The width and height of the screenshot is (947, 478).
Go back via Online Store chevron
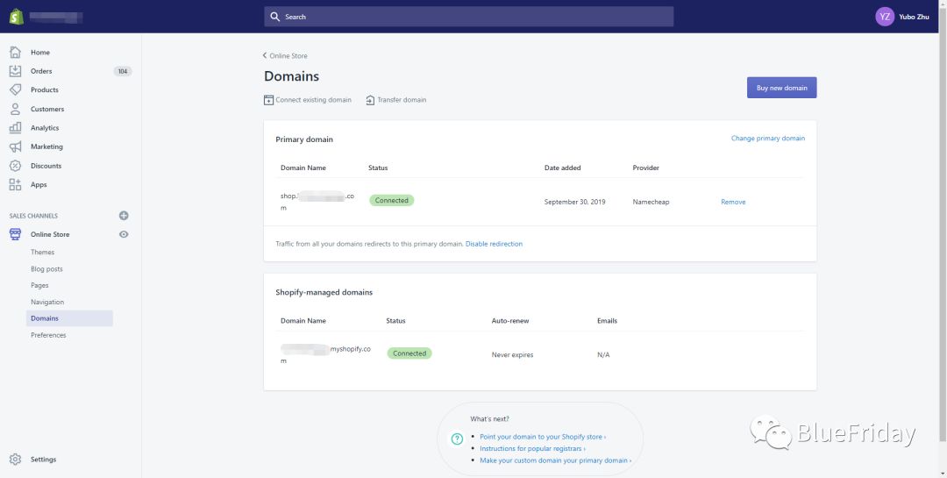click(x=265, y=55)
